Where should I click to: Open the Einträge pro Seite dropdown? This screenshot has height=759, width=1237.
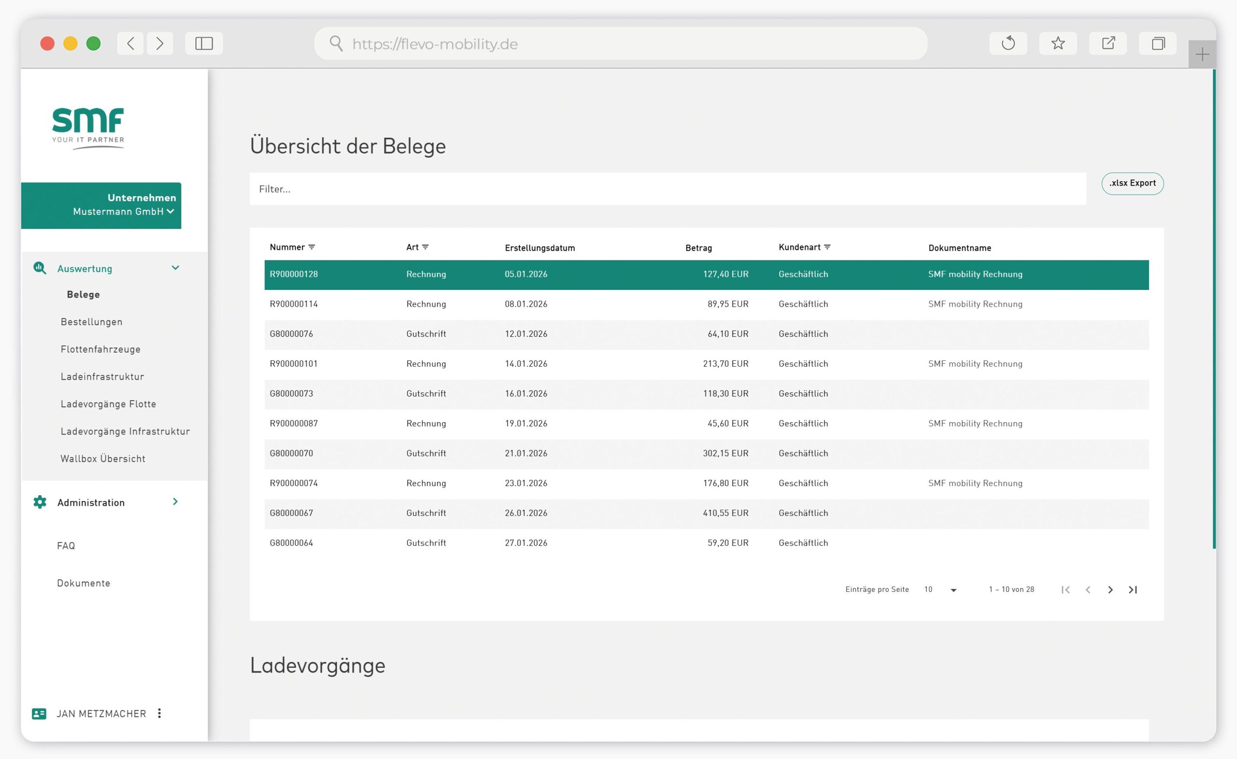click(952, 589)
